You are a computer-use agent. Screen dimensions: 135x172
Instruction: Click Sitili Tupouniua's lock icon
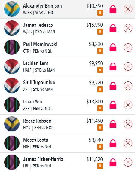click(113, 86)
